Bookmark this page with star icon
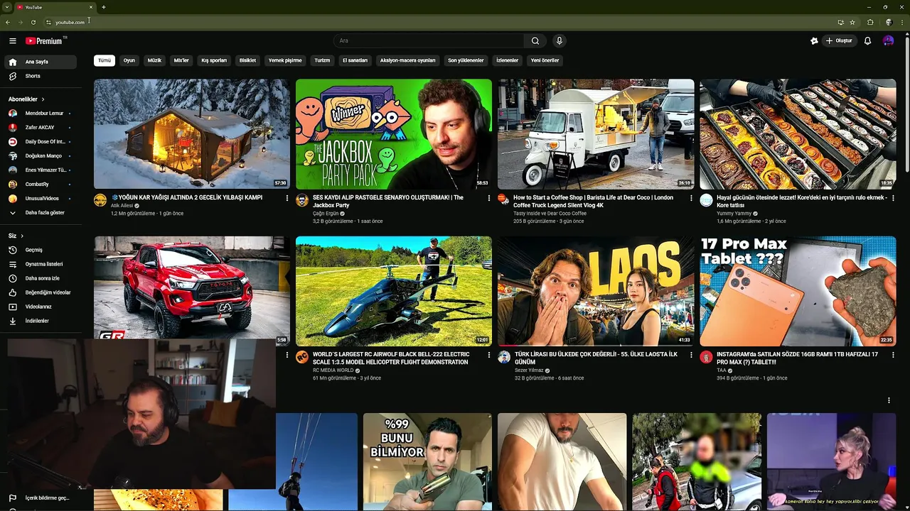 tap(852, 22)
